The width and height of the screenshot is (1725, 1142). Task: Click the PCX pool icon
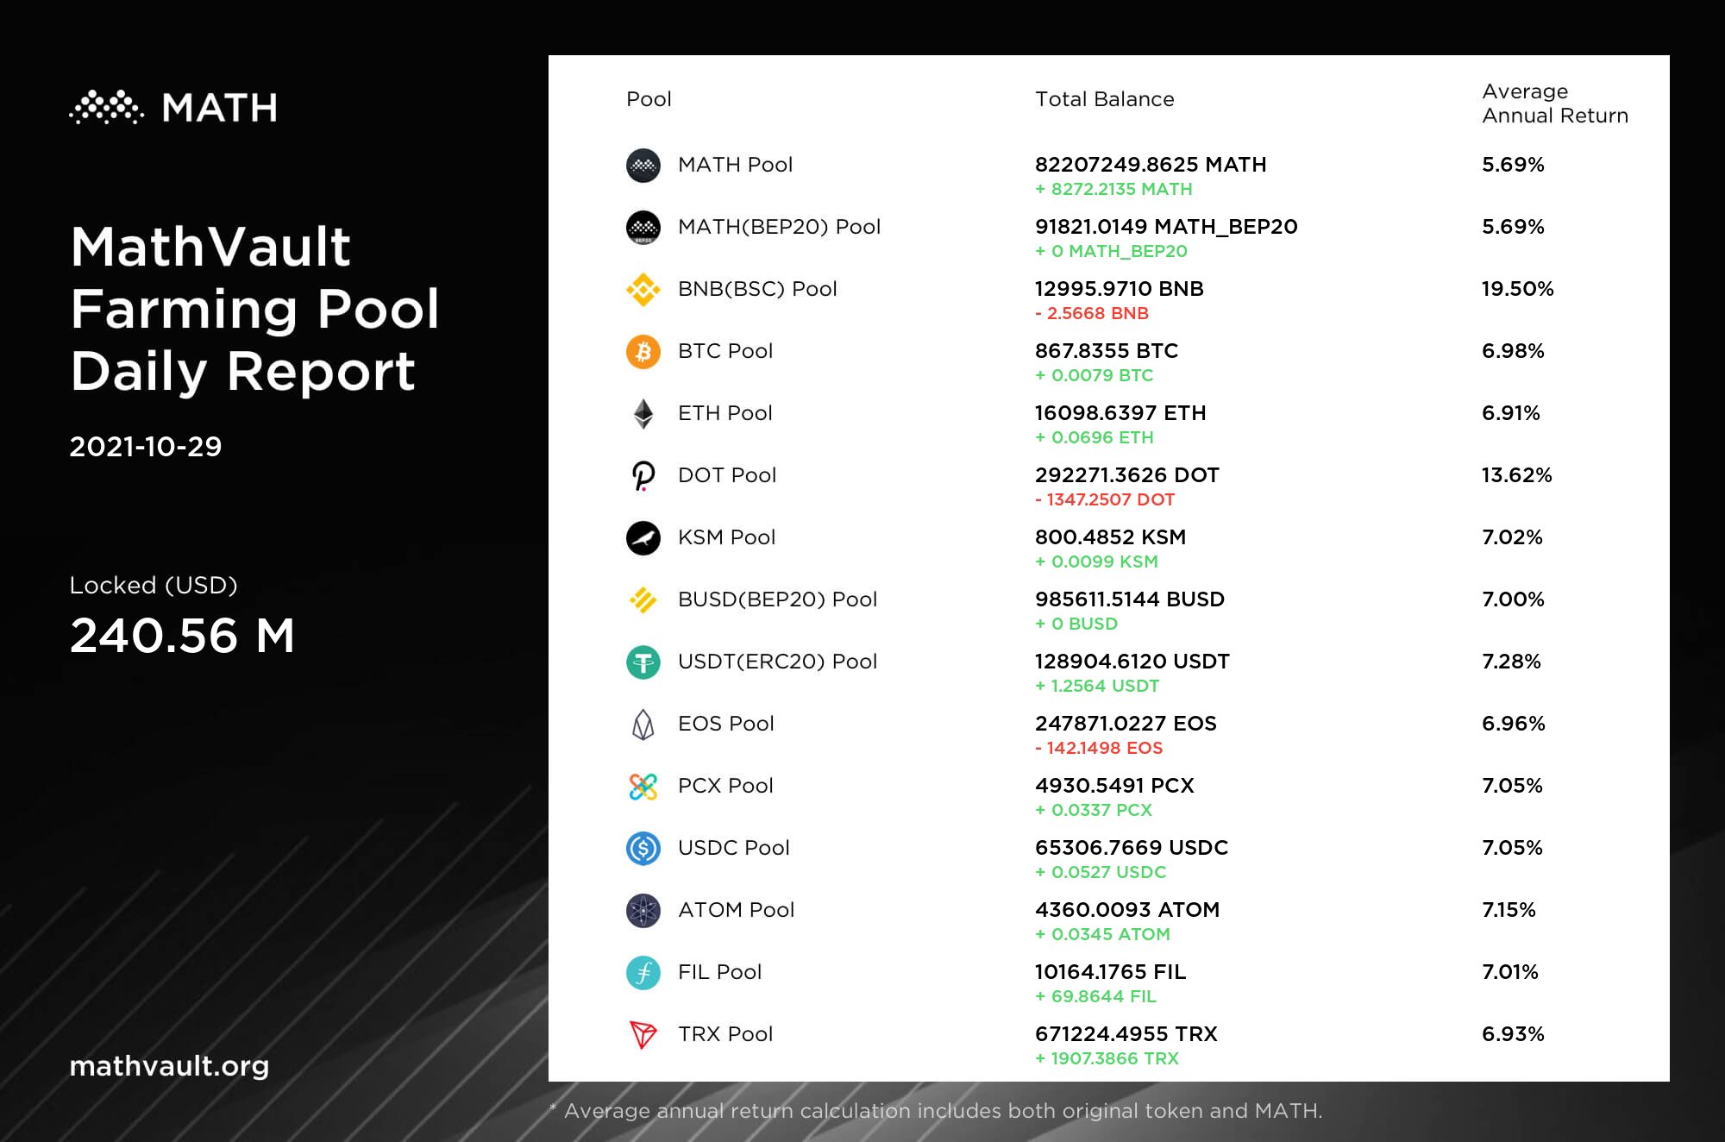tap(643, 787)
